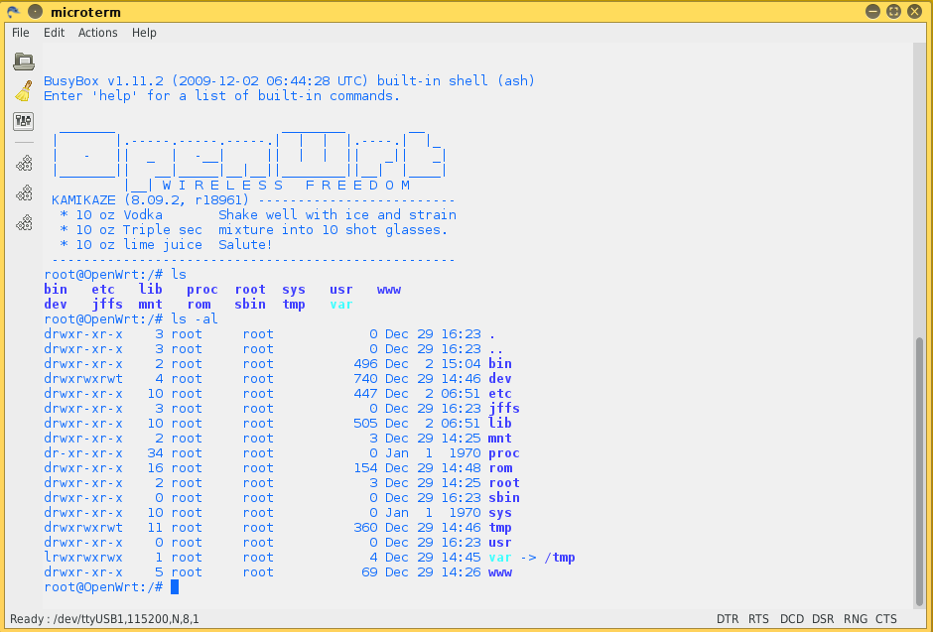Image resolution: width=933 pixels, height=632 pixels.
Task: Click the DCD status indicator
Action: (791, 619)
